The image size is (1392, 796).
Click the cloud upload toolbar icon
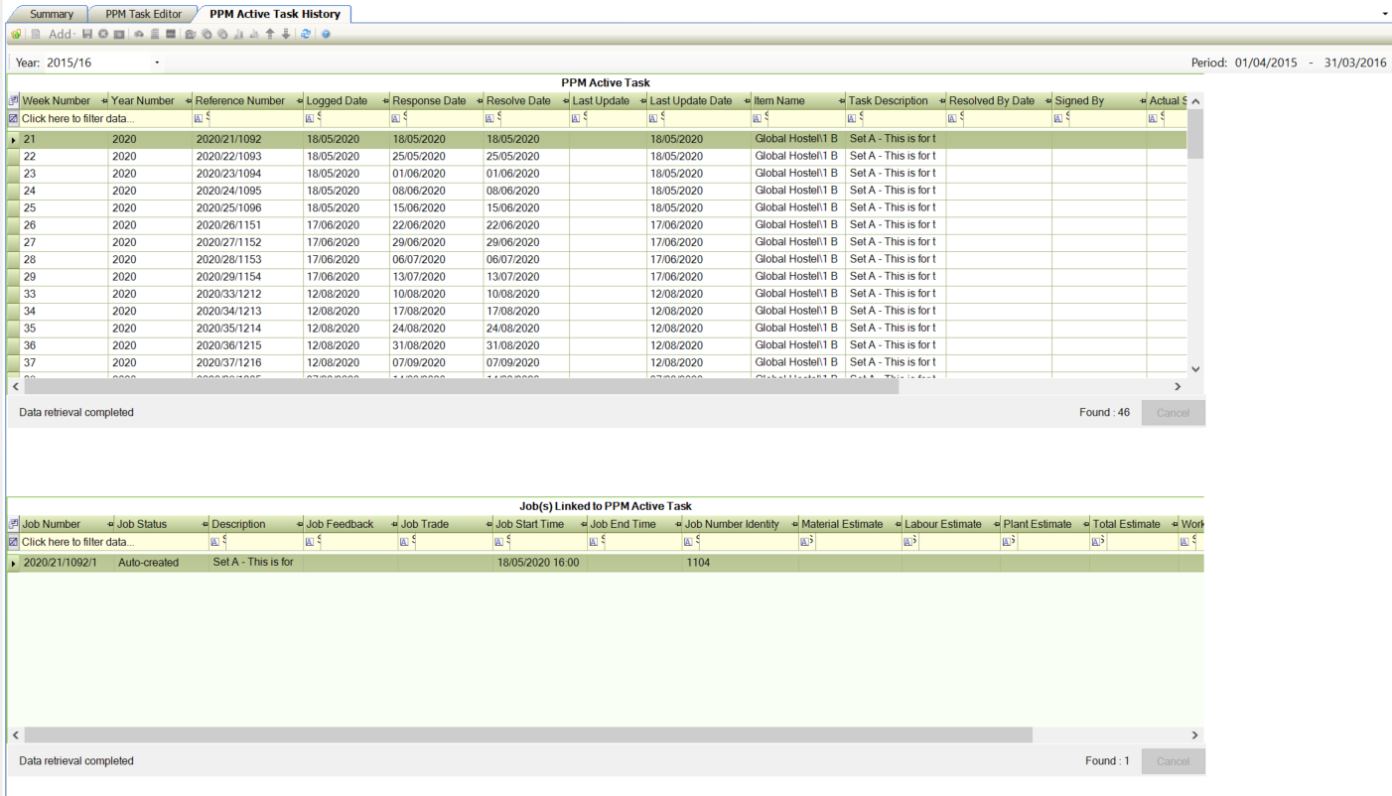point(139,34)
